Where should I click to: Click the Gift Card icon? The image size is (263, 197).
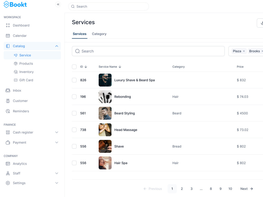16,80
